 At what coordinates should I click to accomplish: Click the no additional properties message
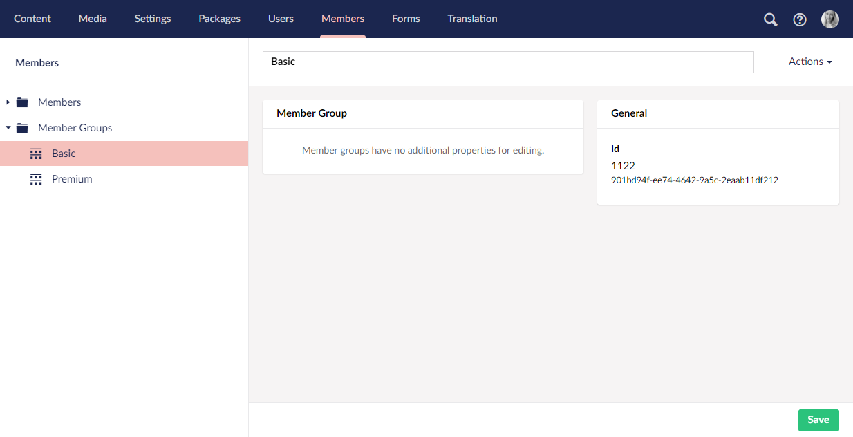tap(423, 150)
